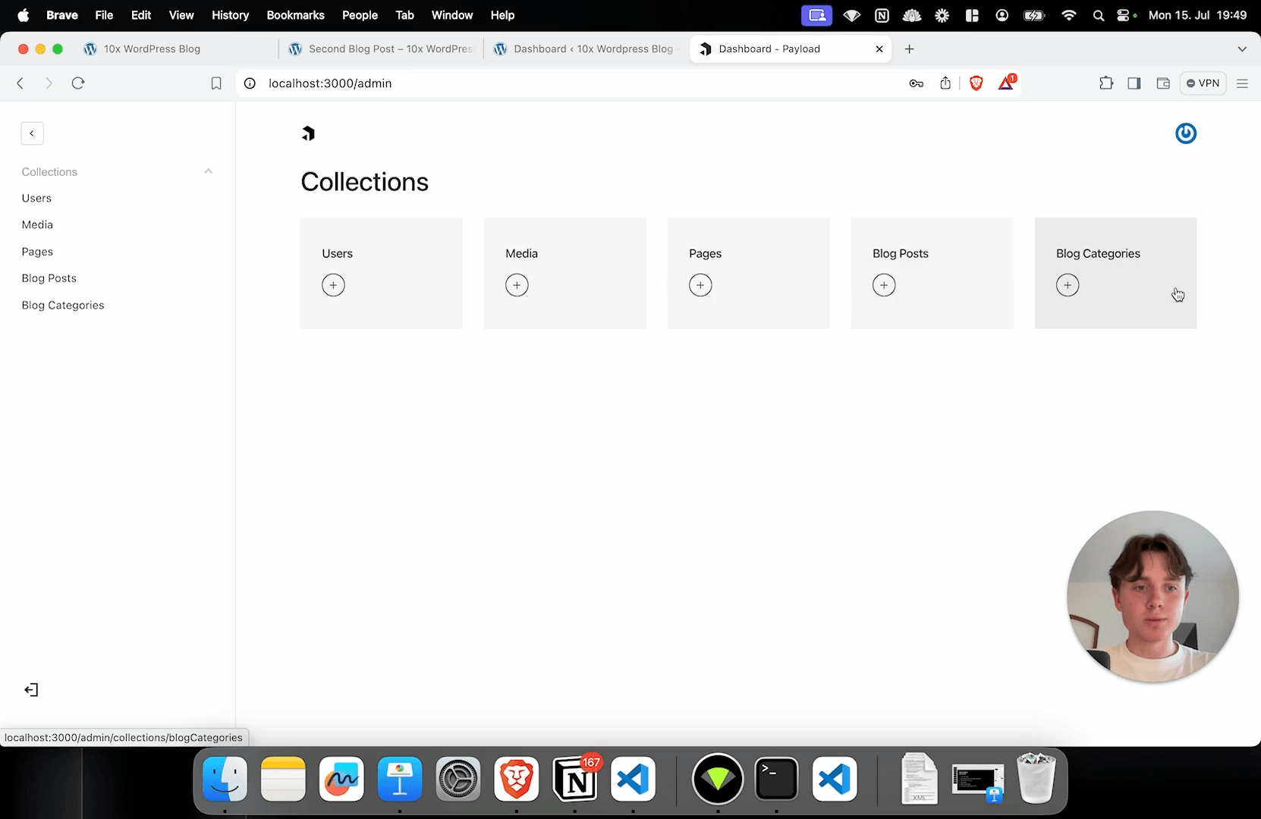Click plus icon on Blog Posts card

click(884, 285)
